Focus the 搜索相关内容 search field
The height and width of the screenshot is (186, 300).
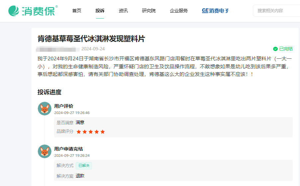276,11
